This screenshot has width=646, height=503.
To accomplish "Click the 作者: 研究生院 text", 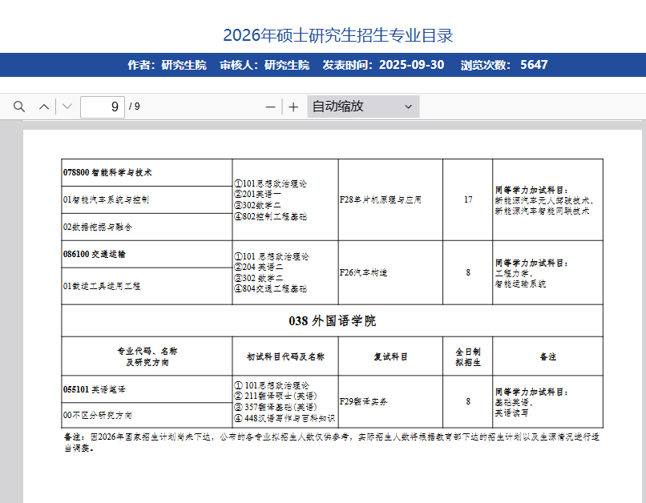I will (x=167, y=65).
